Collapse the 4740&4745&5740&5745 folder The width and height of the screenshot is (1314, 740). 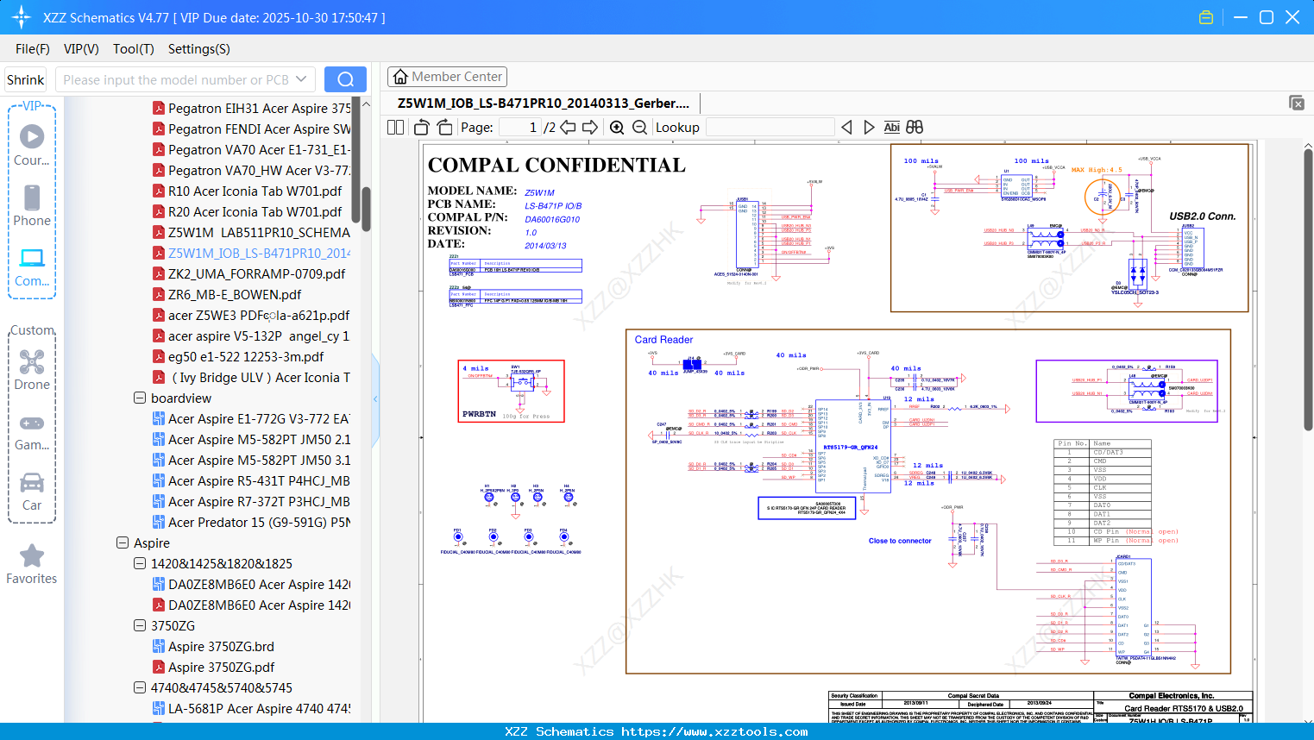(140, 688)
